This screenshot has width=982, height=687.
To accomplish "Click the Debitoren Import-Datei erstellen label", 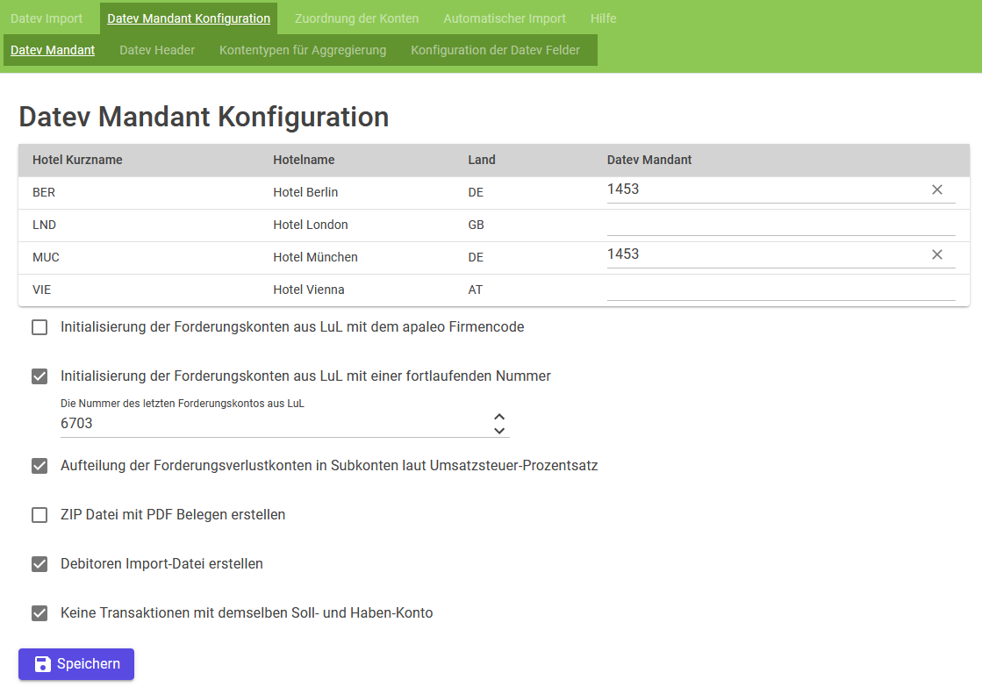I will (161, 563).
